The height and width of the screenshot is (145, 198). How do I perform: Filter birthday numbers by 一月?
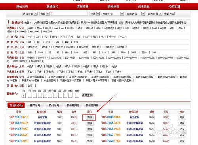point(30,37)
